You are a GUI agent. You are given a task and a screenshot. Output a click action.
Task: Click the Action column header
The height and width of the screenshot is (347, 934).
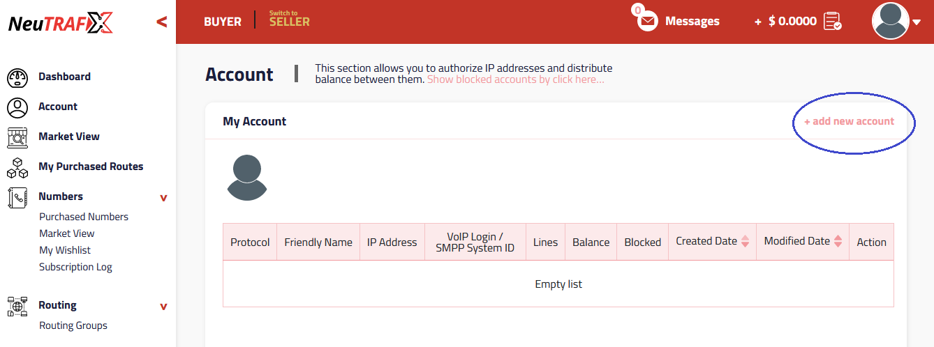(872, 242)
